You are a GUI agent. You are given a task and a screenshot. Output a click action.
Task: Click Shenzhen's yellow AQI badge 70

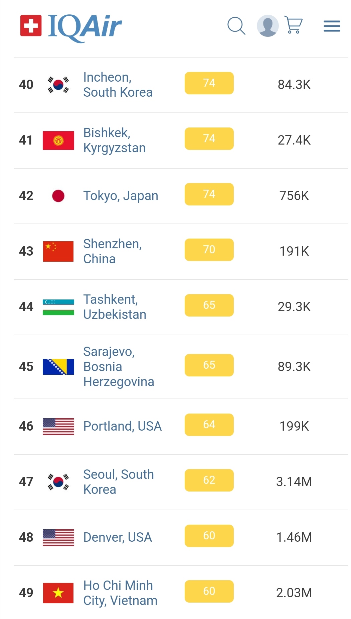click(209, 250)
